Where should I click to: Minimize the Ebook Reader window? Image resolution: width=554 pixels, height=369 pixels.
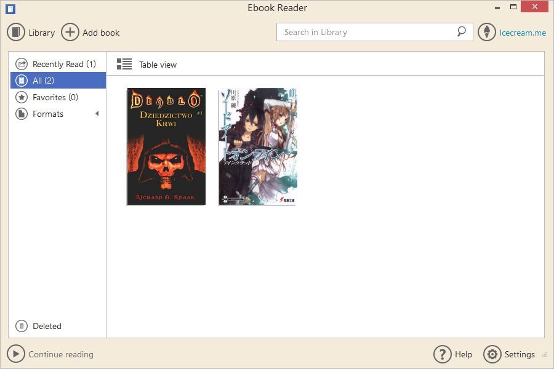[x=497, y=7]
